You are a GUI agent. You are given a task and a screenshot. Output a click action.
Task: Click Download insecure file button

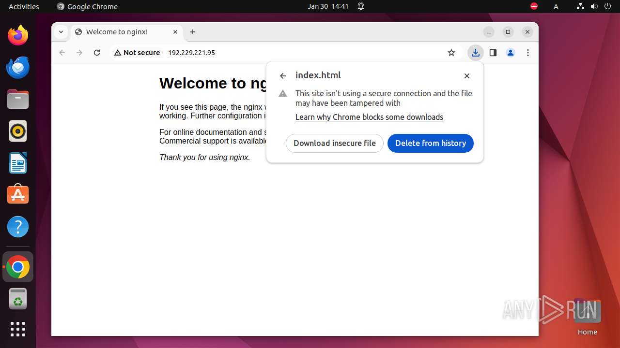click(335, 143)
